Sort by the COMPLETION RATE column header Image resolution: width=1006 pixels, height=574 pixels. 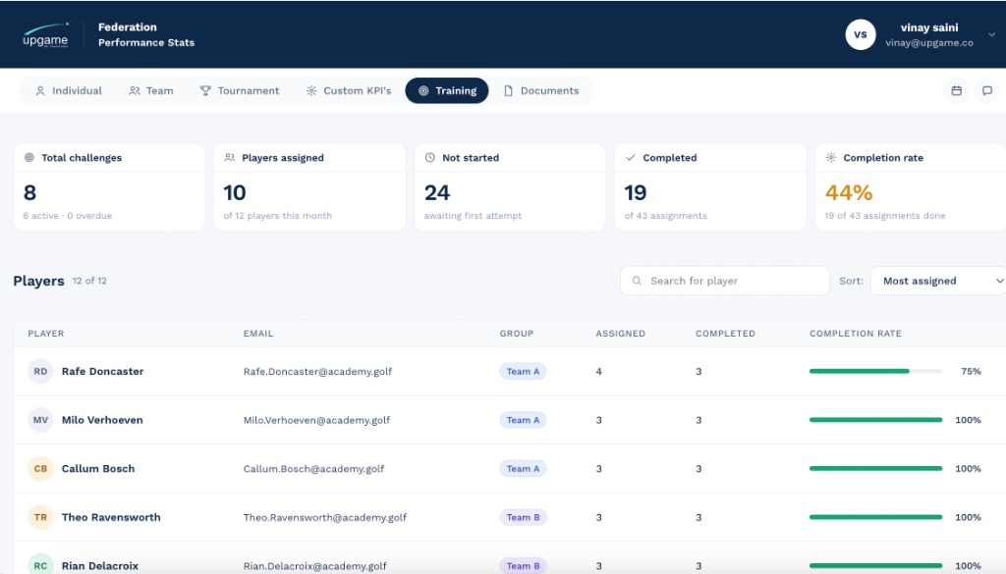coord(856,334)
